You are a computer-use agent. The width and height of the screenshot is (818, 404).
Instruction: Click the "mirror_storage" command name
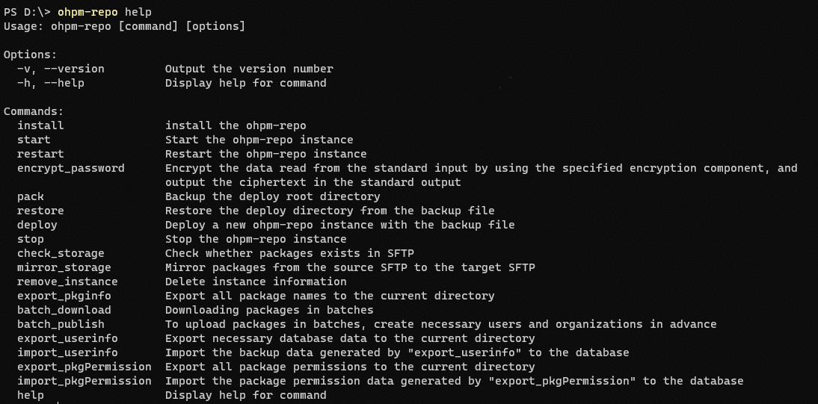pos(64,267)
